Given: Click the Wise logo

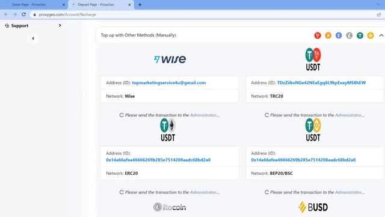Looking at the screenshot, I should [x=170, y=59].
